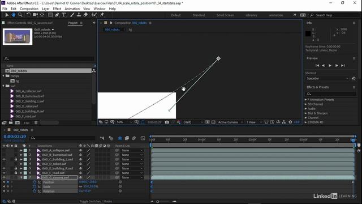Take a snapshot with the camera icon

[167, 122]
